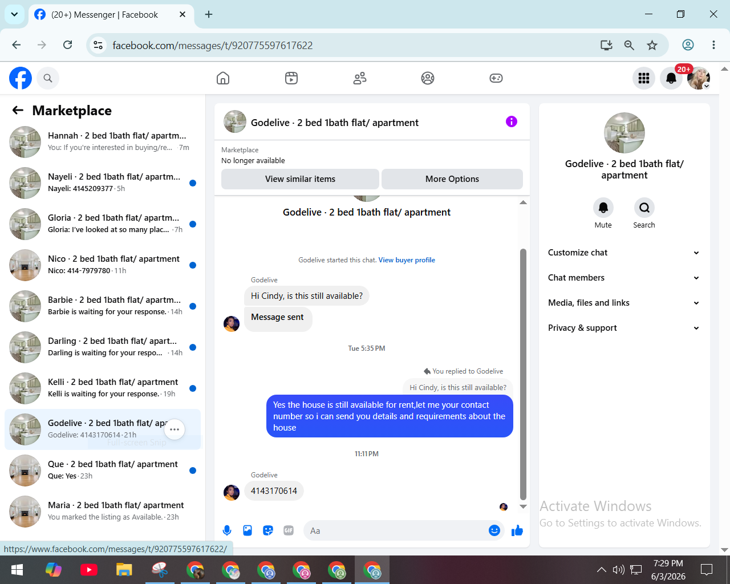Record a voice clip with microphone icon

227,530
